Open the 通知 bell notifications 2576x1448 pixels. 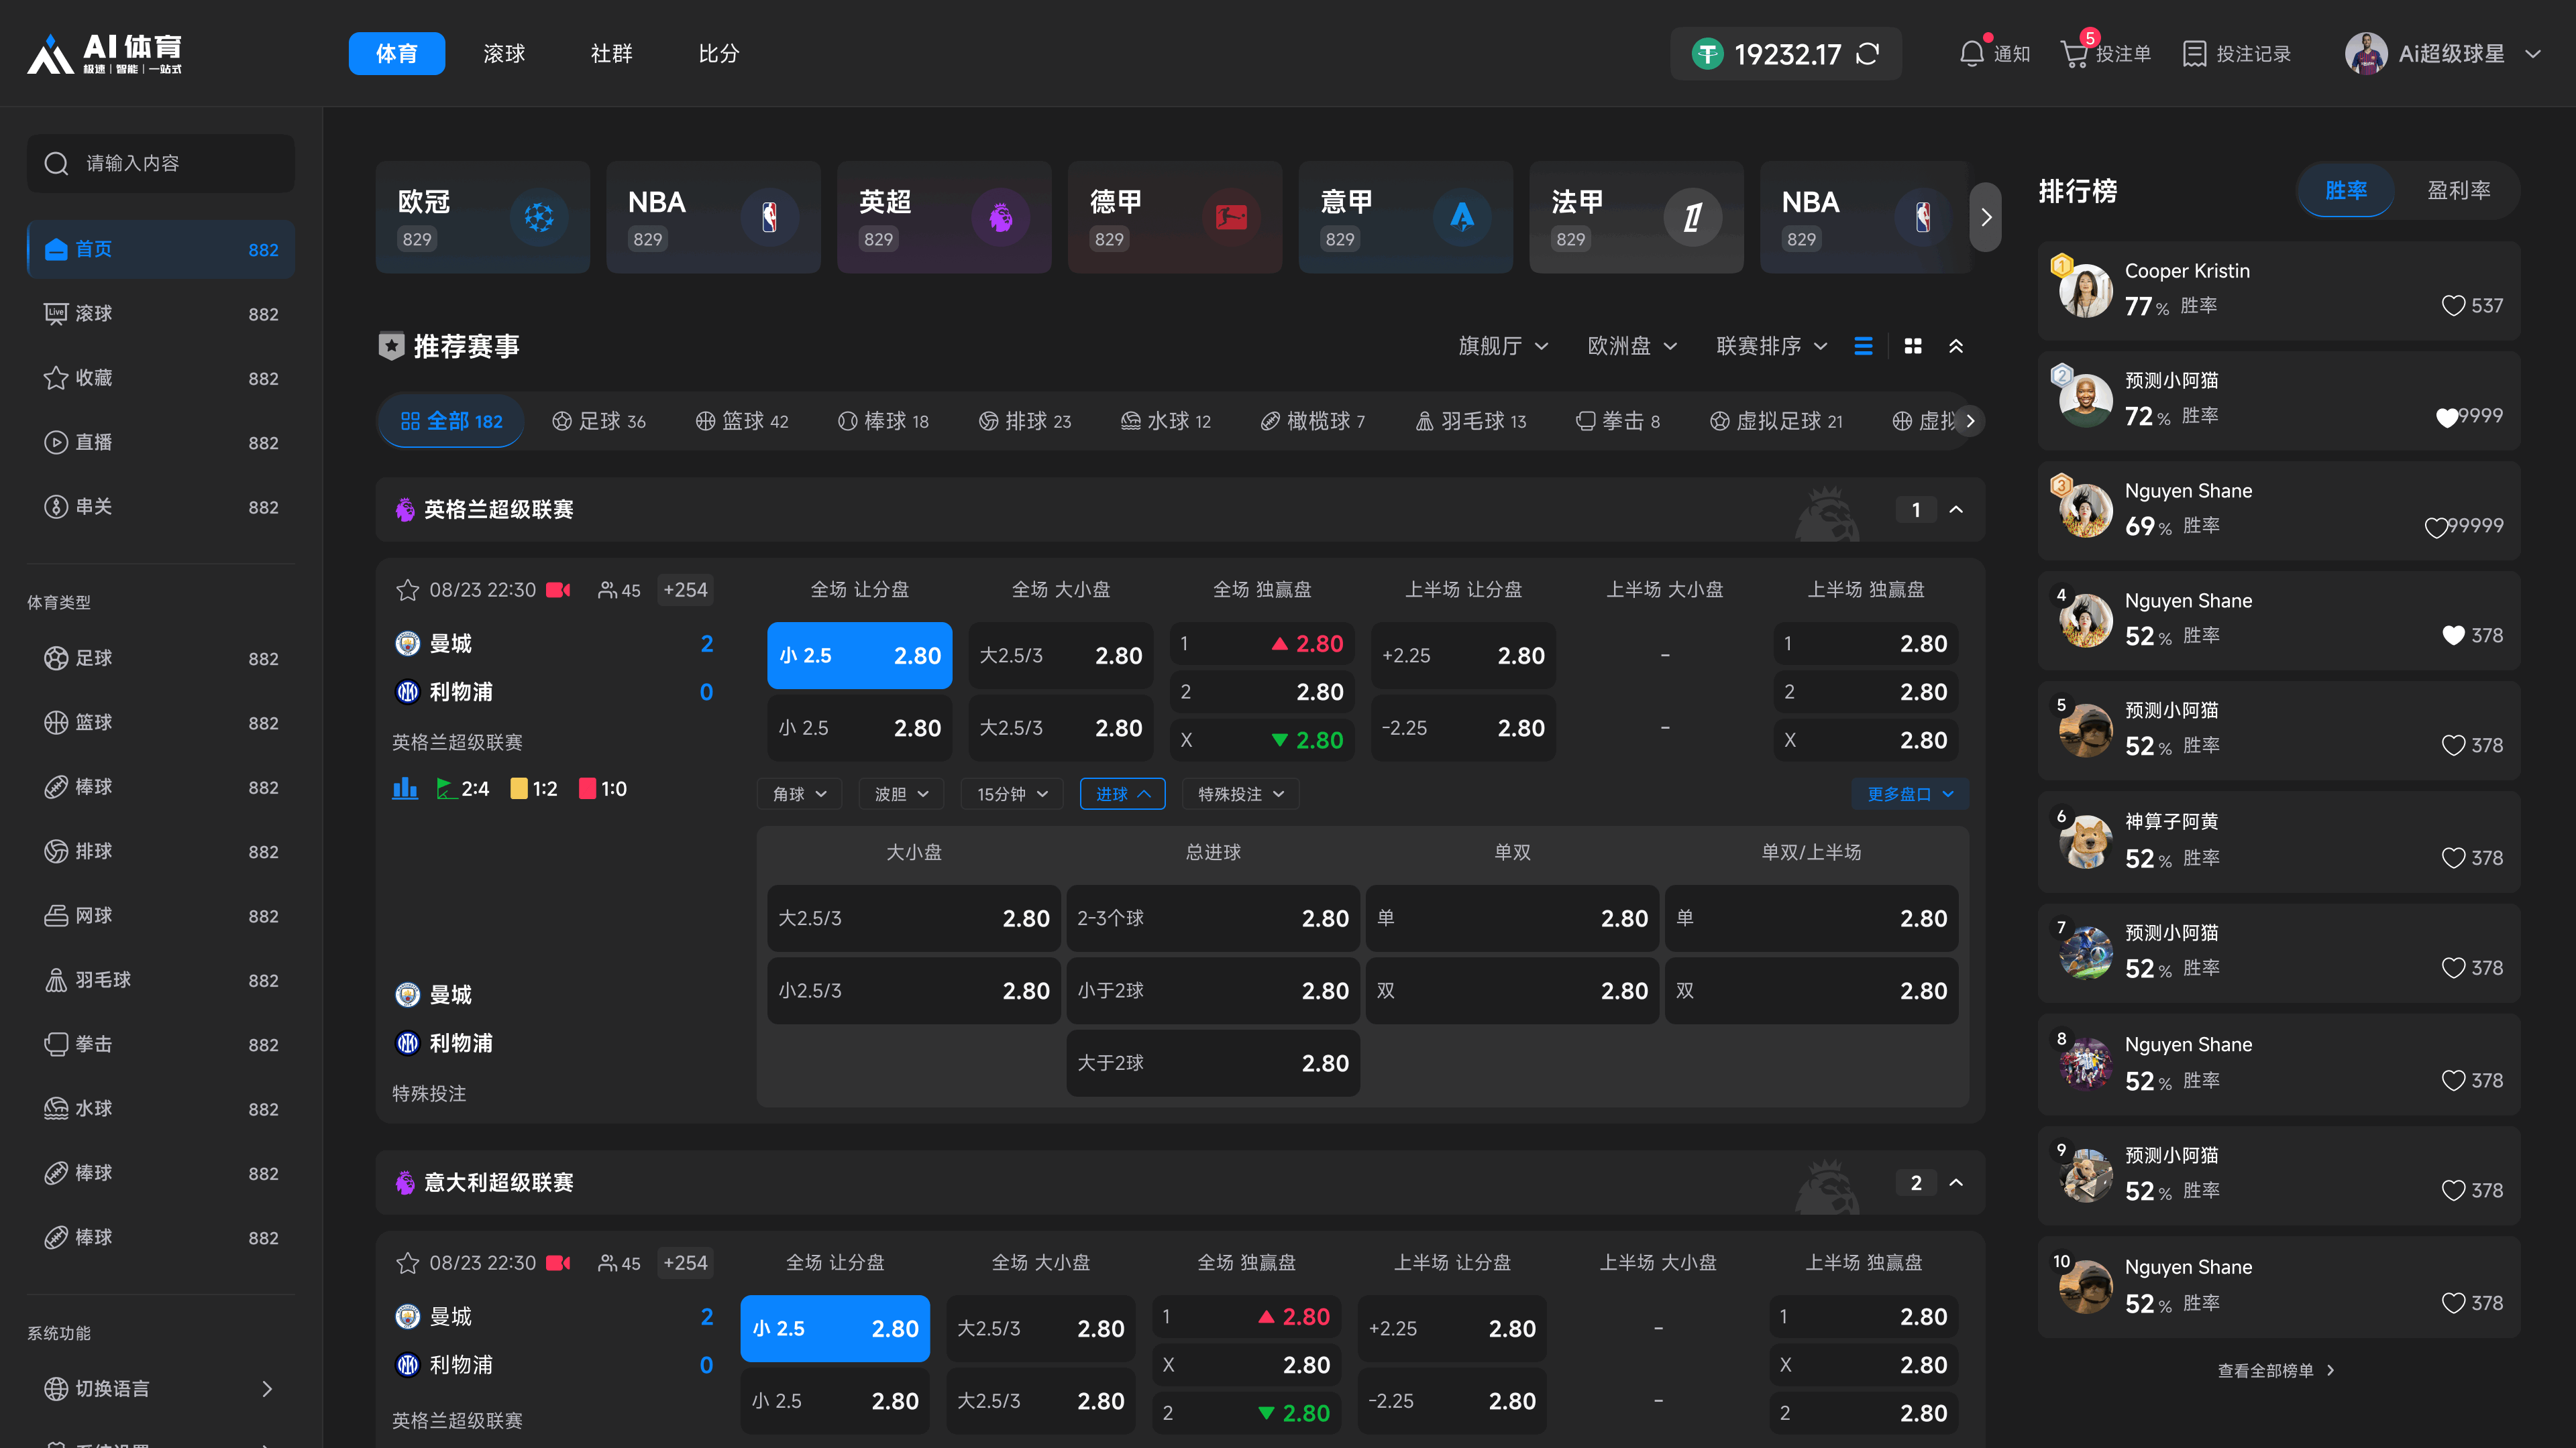point(1994,54)
